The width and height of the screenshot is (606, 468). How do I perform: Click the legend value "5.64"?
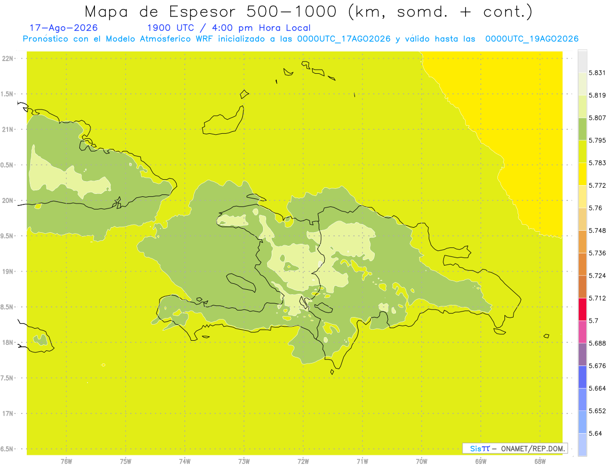[595, 433]
